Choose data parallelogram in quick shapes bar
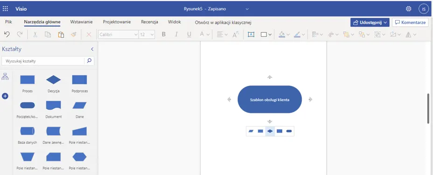433x175 pixels. (251, 131)
